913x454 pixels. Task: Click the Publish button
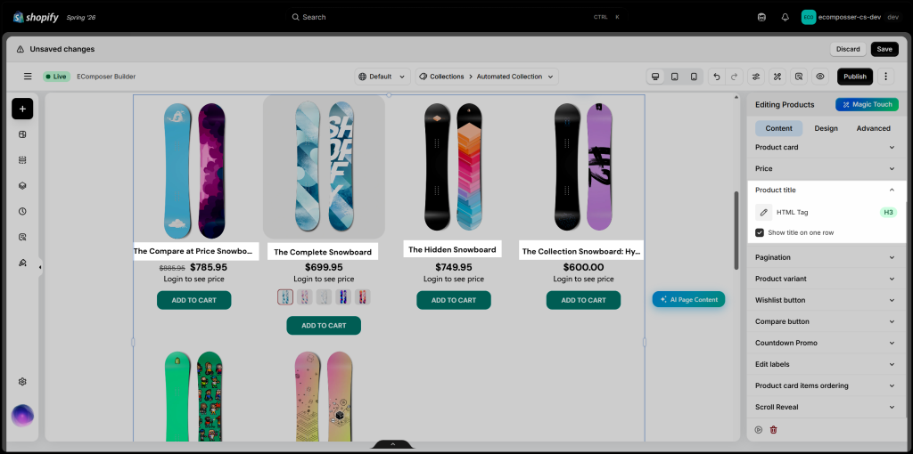pos(855,77)
